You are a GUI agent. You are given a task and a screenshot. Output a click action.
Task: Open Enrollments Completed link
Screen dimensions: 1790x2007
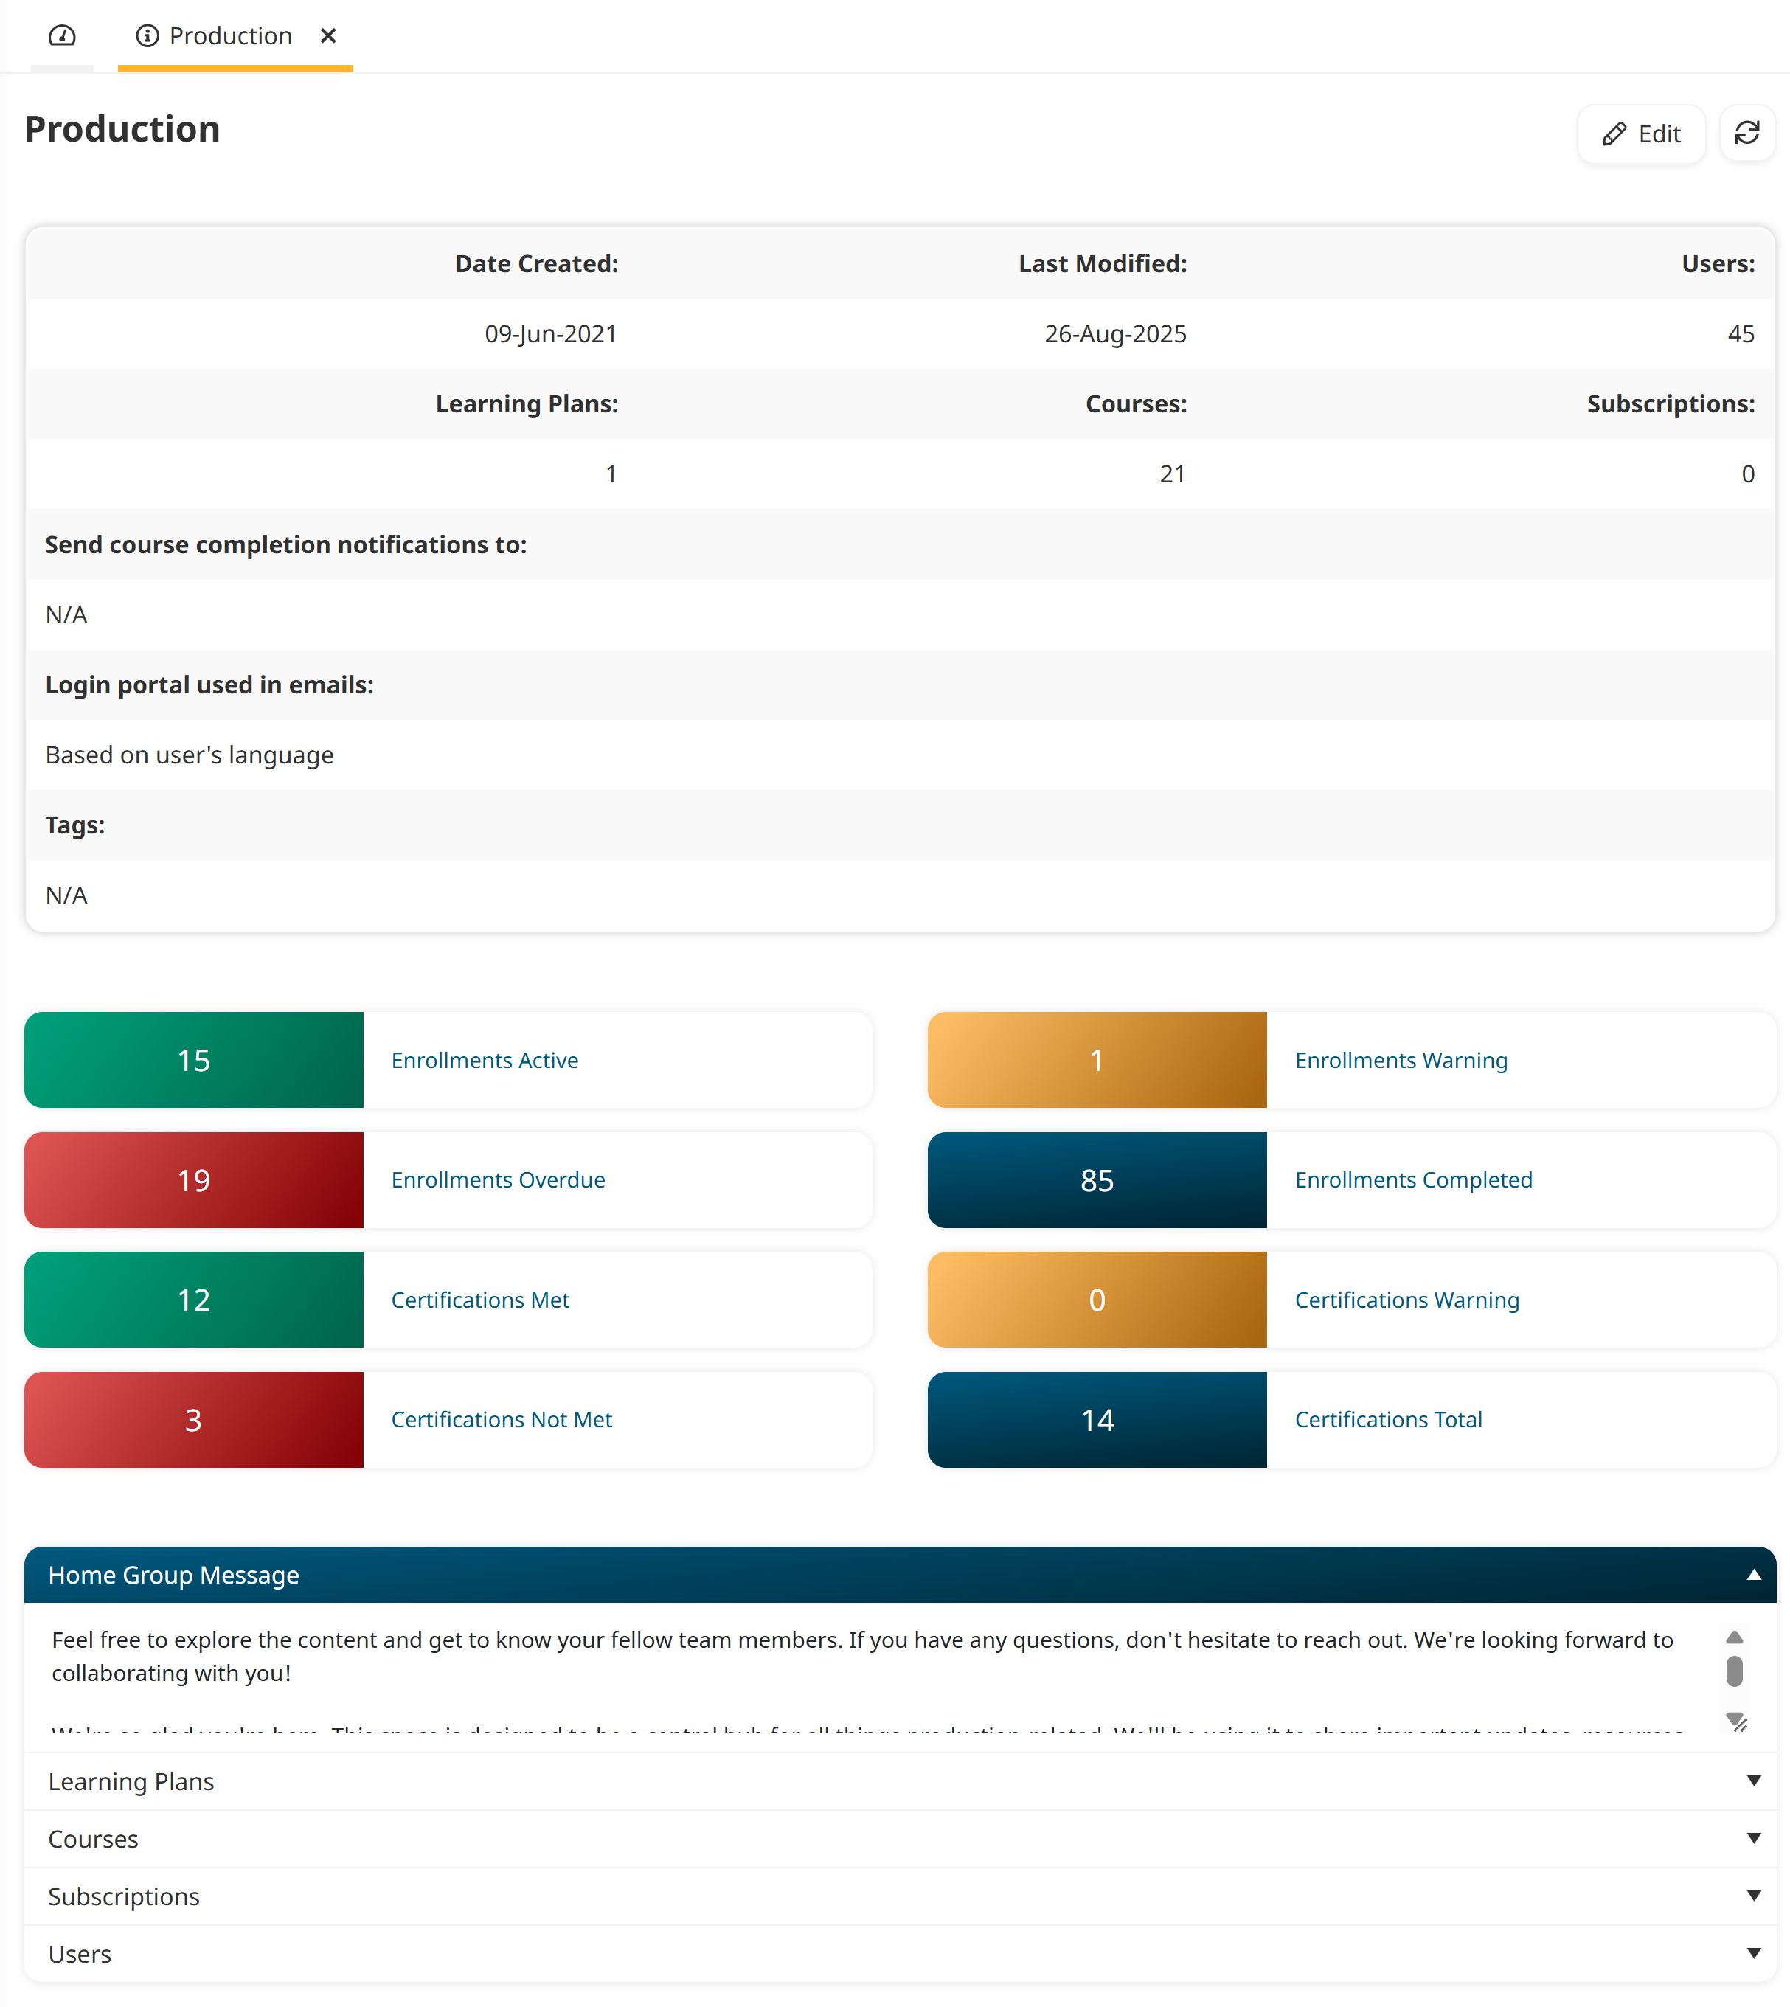pyautogui.click(x=1413, y=1180)
